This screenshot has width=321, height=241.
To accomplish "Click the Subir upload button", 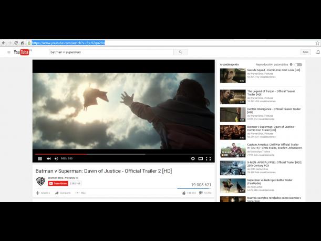I will [305, 52].
